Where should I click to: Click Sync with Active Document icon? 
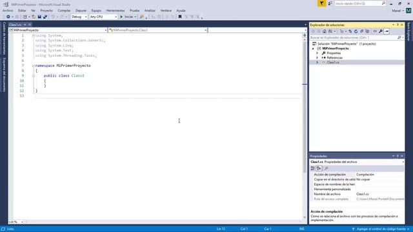pos(350,32)
